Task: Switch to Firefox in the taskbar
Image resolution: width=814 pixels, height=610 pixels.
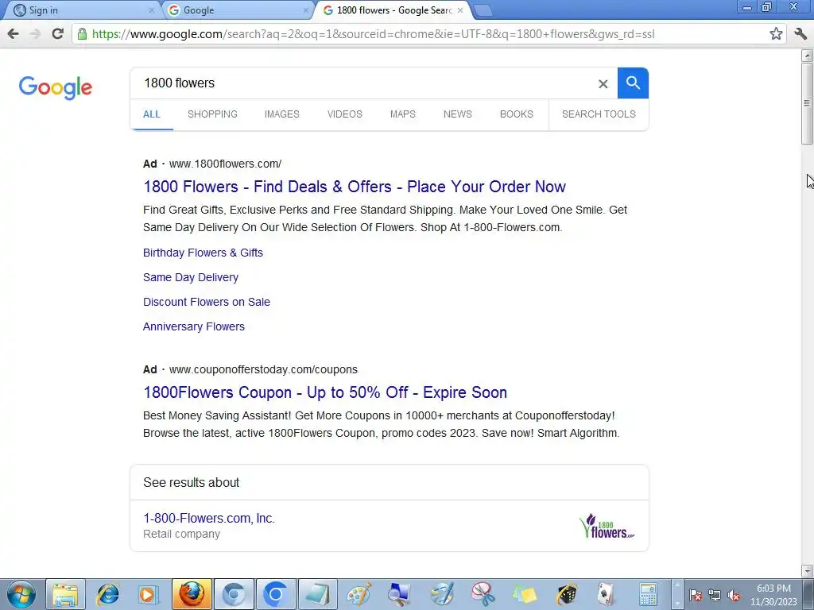Action: (x=192, y=594)
